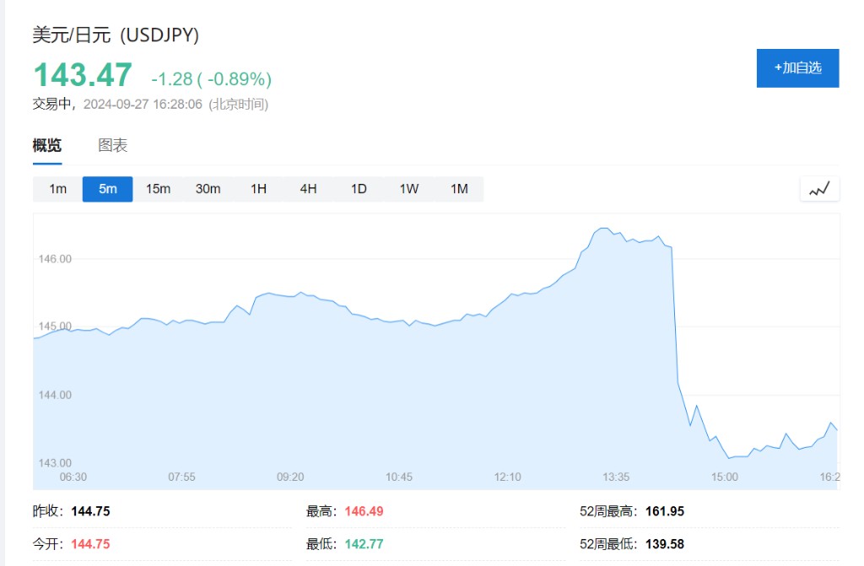The width and height of the screenshot is (864, 566).
Task: Add USDJPY to watchlist with +加自选
Action: (797, 67)
